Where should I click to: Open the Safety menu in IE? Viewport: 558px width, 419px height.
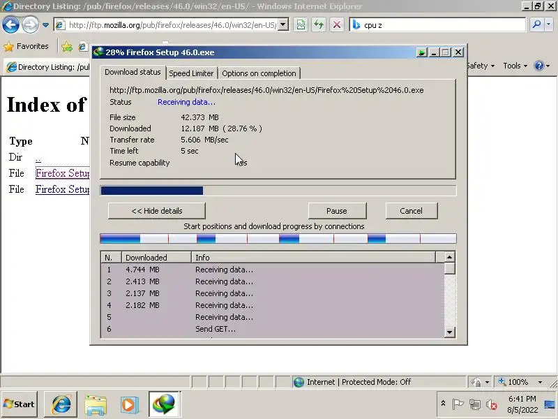(x=481, y=66)
